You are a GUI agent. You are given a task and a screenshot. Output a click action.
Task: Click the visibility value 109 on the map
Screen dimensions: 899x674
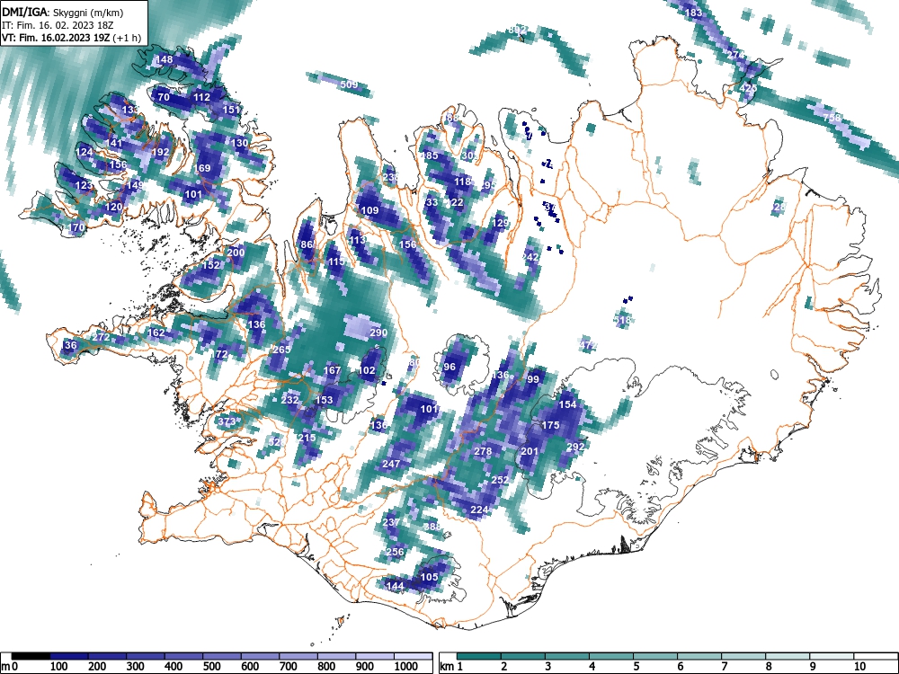click(x=370, y=211)
